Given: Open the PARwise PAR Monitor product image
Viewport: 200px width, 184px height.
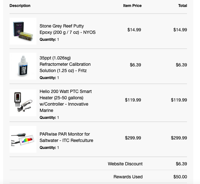Looking at the screenshot, I should pos(23,139).
